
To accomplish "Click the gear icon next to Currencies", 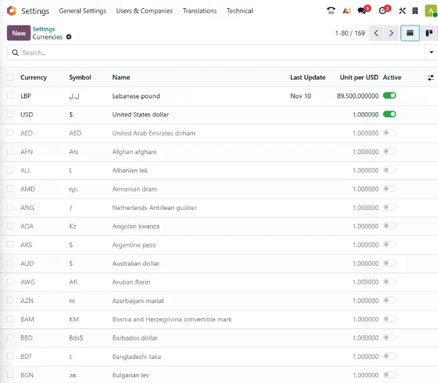I will point(69,37).
